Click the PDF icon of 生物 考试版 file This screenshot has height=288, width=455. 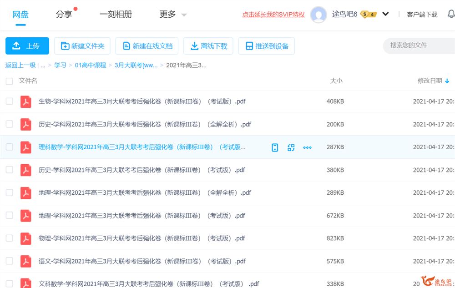click(x=26, y=101)
